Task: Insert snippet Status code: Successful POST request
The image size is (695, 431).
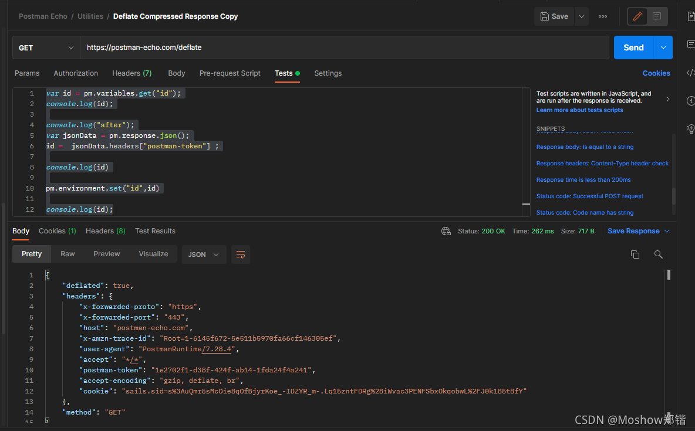Action: (589, 196)
